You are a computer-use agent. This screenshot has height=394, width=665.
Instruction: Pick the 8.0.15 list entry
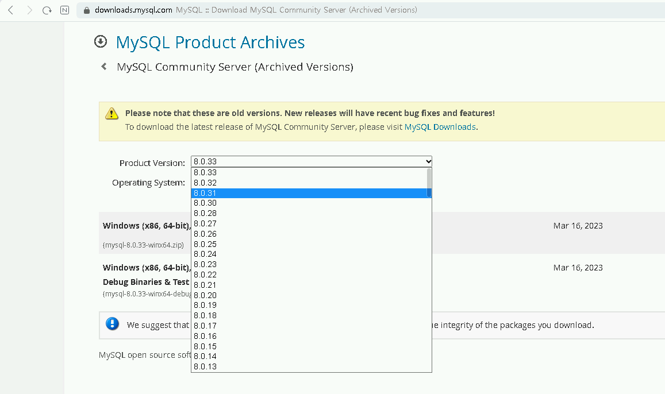(309, 346)
